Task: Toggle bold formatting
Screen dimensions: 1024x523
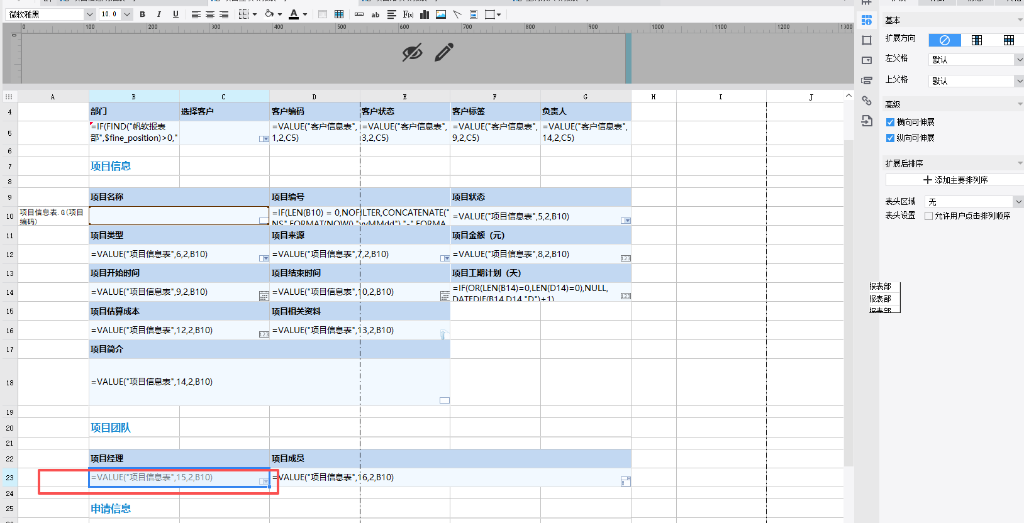Action: [x=143, y=14]
